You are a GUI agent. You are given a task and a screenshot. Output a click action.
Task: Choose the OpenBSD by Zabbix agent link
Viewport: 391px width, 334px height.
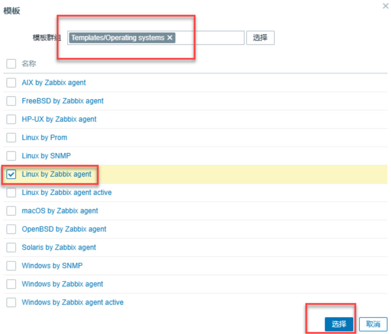click(x=64, y=229)
